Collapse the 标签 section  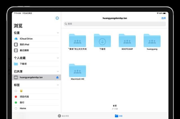coord(58,85)
